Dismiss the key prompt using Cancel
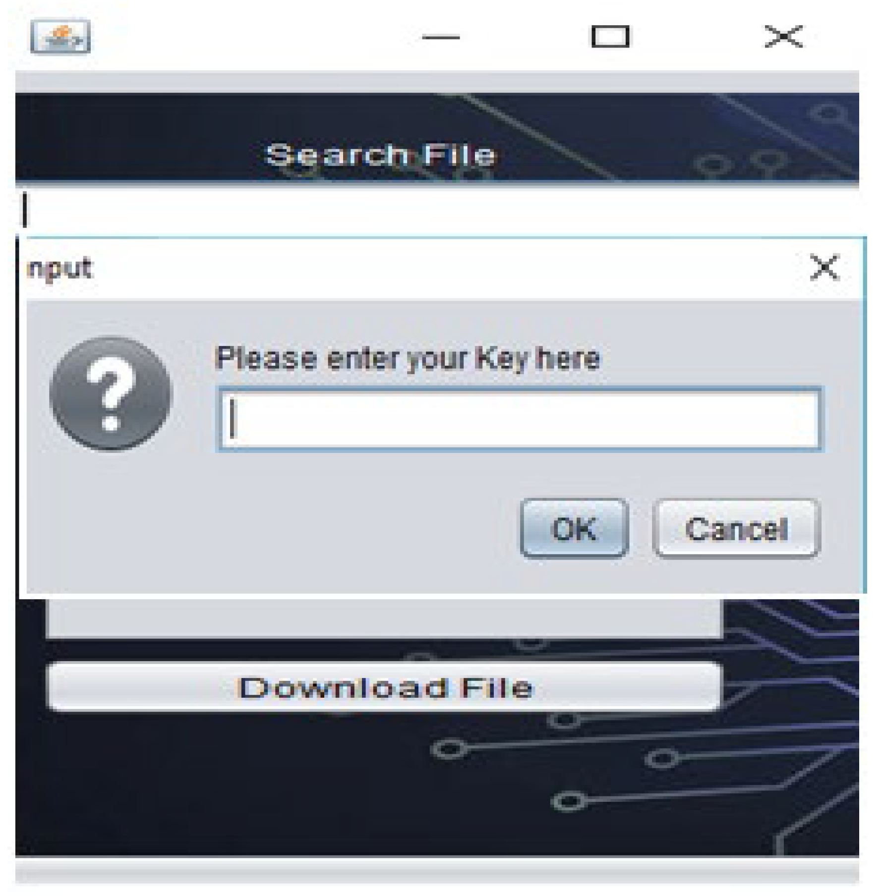The width and height of the screenshot is (882, 896). pyautogui.click(x=737, y=528)
